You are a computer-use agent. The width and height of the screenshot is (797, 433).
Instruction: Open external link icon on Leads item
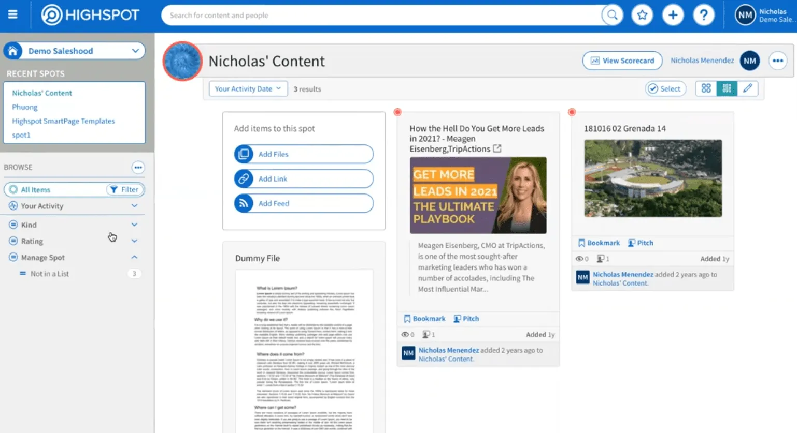coord(497,148)
